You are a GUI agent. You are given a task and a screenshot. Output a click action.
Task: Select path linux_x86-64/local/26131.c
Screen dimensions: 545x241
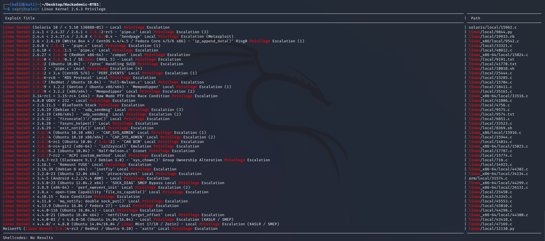pos(498,188)
